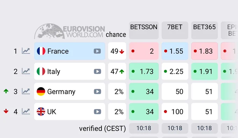Image resolution: width=238 pixels, height=138 pixels.
Task: Click the UK flag icon
Action: point(41,111)
